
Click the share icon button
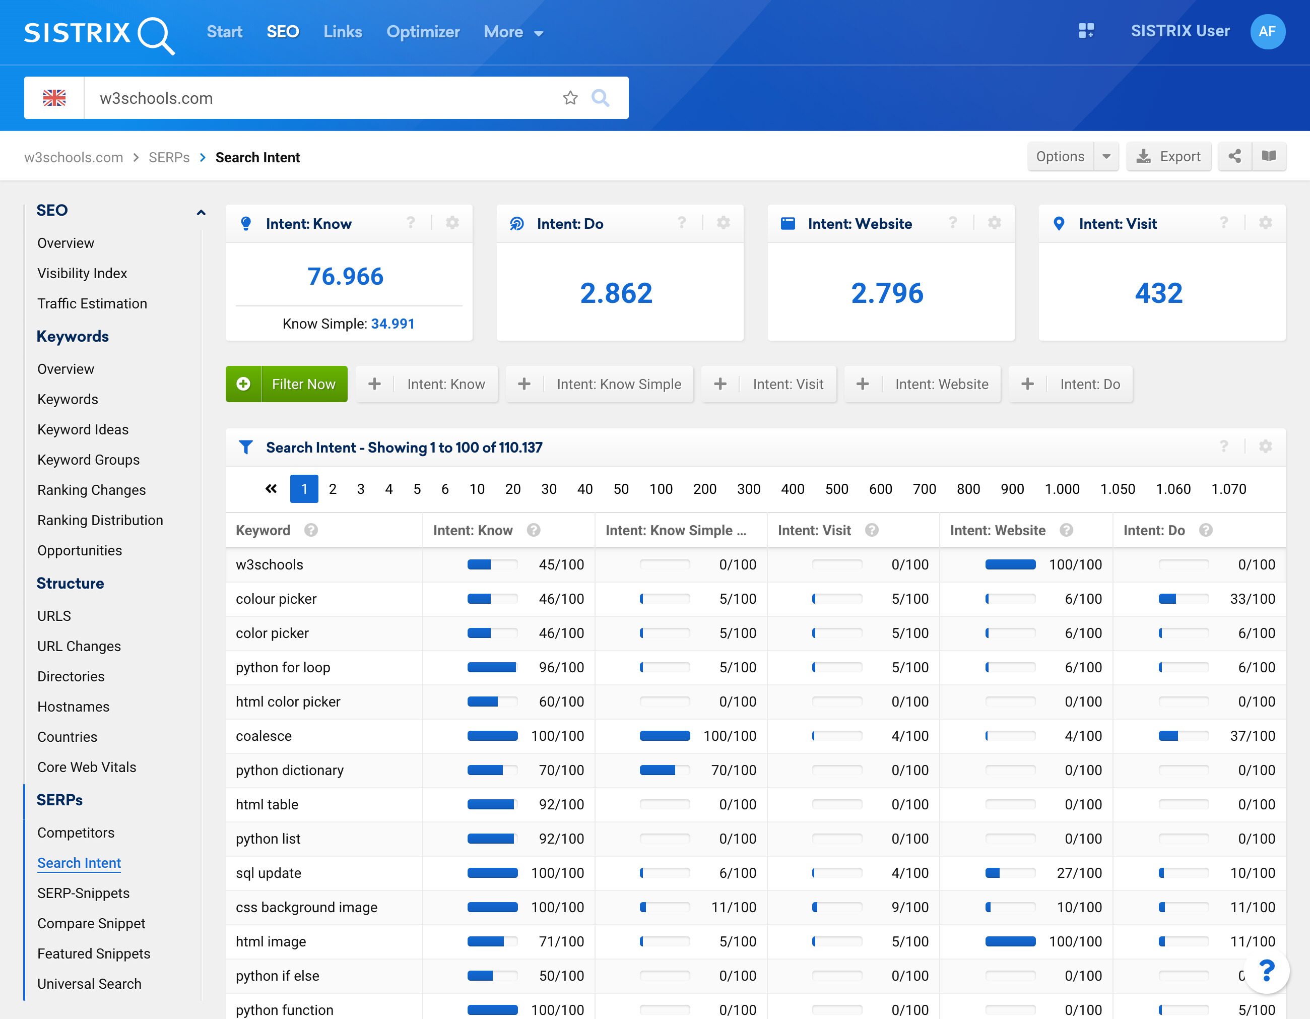click(x=1235, y=157)
